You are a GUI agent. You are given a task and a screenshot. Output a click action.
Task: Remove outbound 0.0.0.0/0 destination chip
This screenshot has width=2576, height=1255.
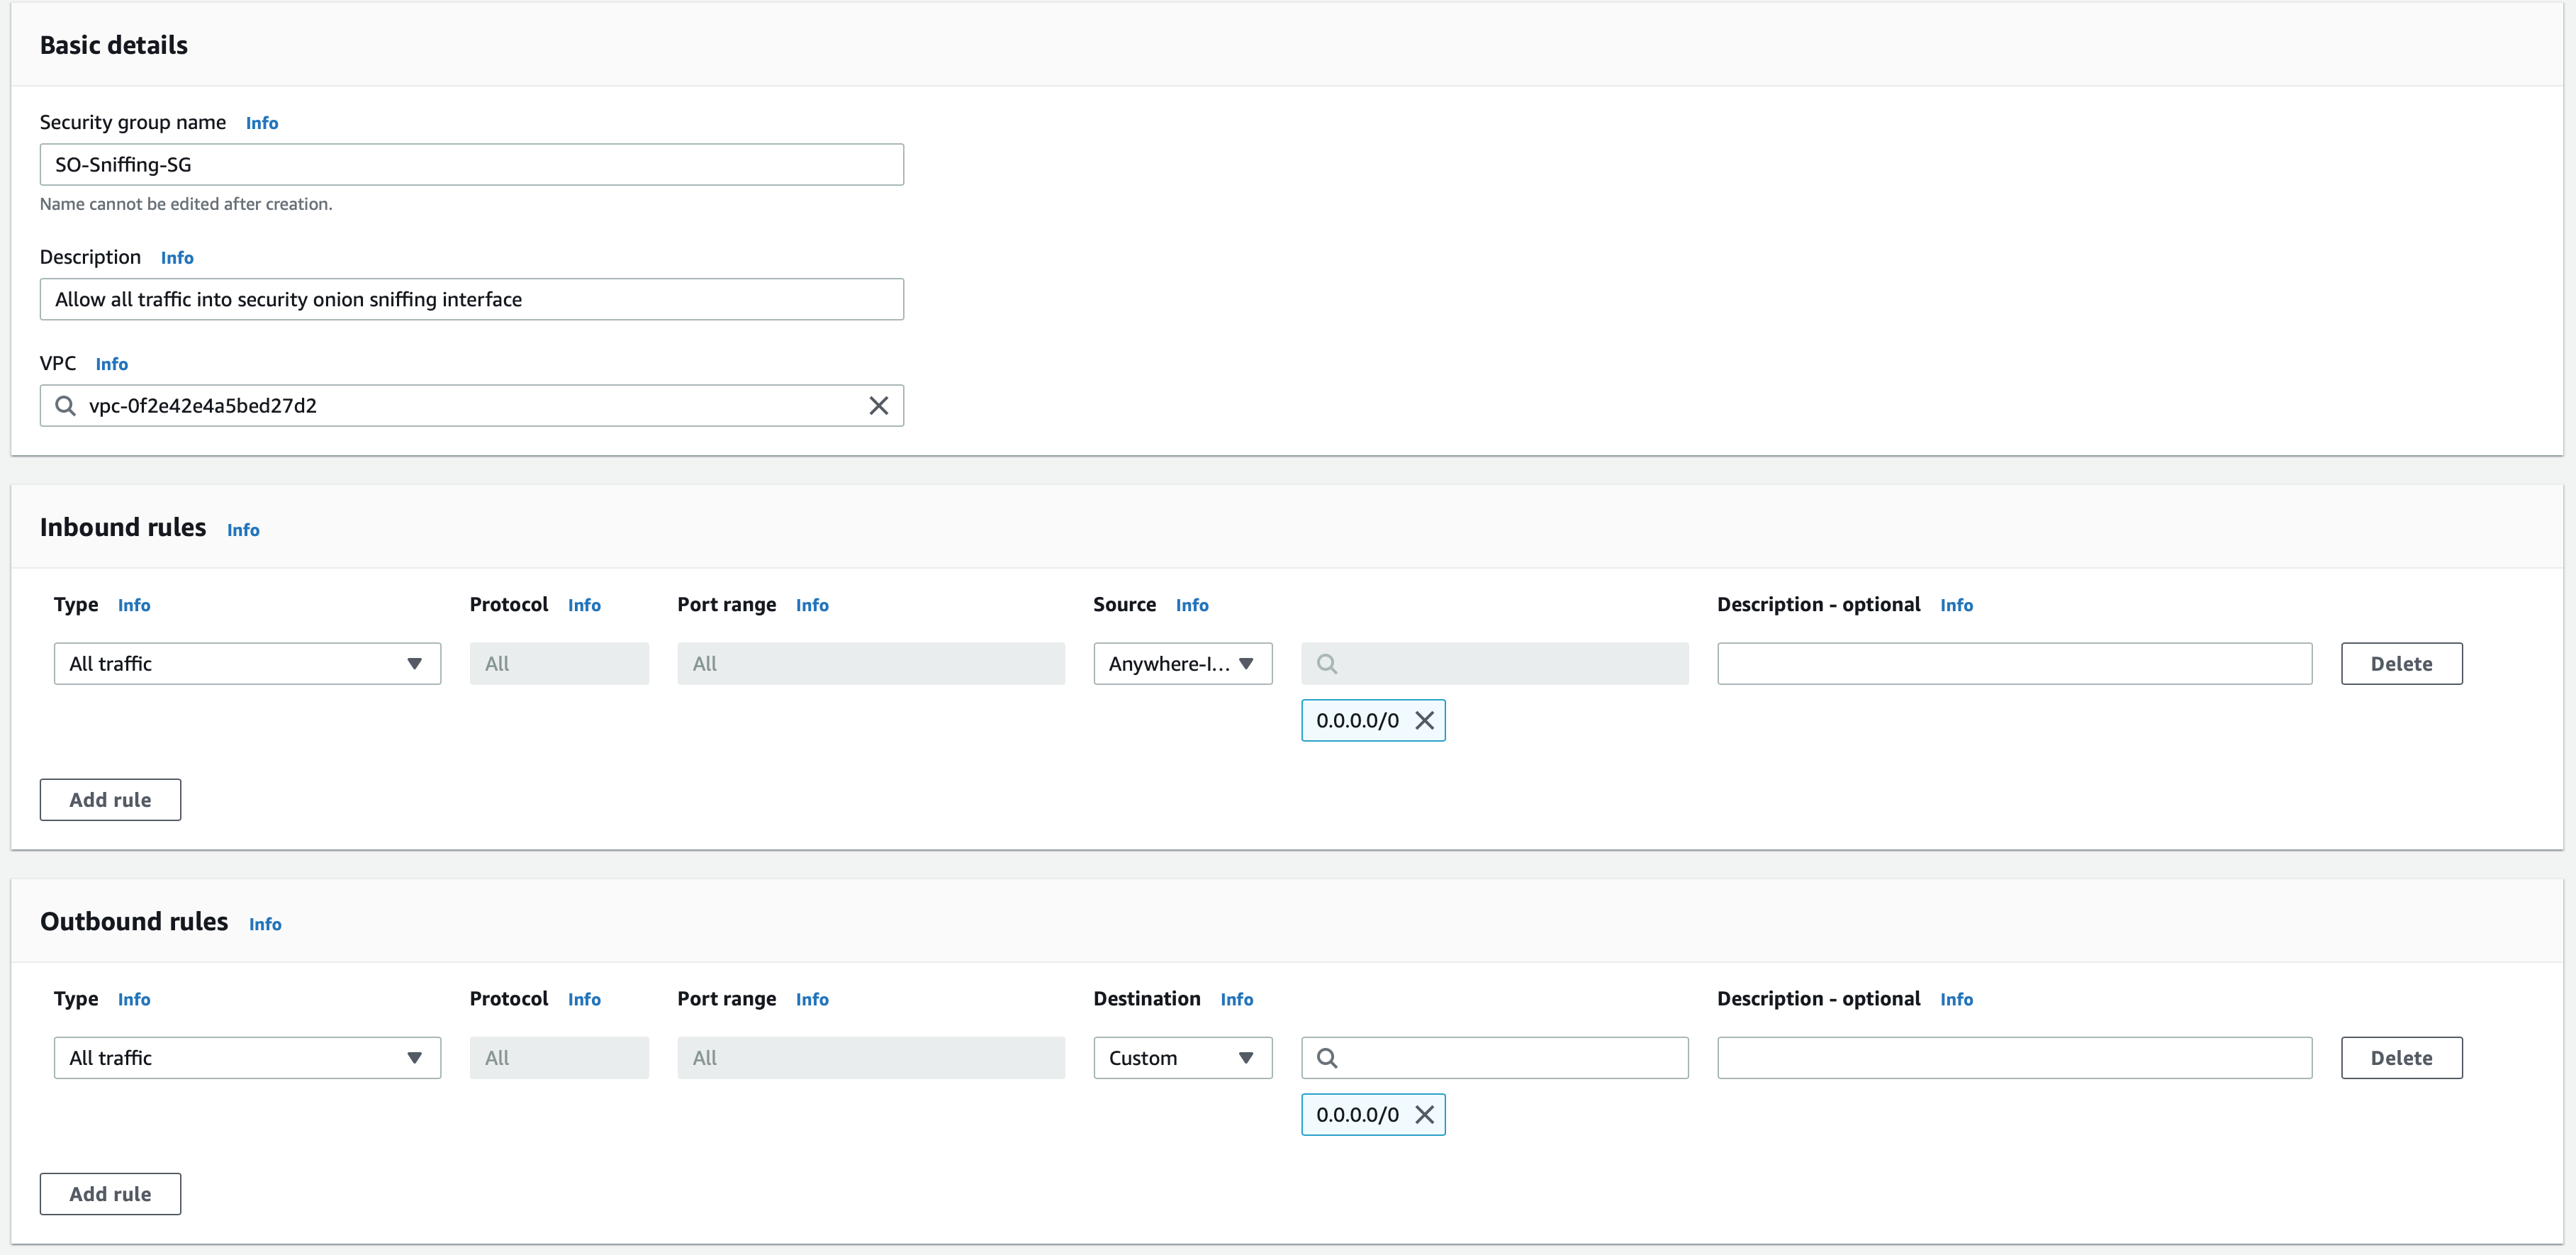pyautogui.click(x=1424, y=1114)
